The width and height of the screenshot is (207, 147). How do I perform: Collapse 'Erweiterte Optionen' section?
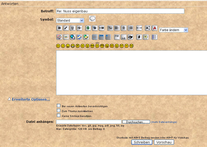pyautogui.click(x=31, y=99)
